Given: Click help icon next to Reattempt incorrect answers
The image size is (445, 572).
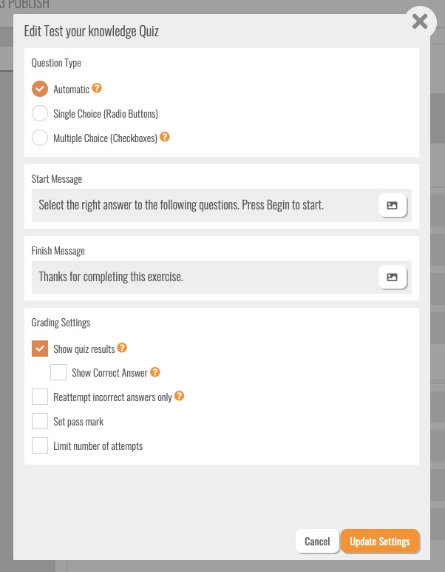Looking at the screenshot, I should (180, 397).
